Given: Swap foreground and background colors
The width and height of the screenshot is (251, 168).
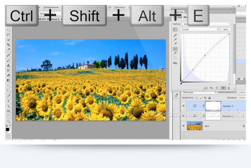Looking at the screenshot, I should pyautogui.click(x=10, y=126).
